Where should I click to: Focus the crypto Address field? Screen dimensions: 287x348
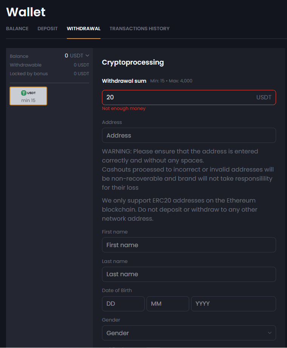[x=189, y=135]
